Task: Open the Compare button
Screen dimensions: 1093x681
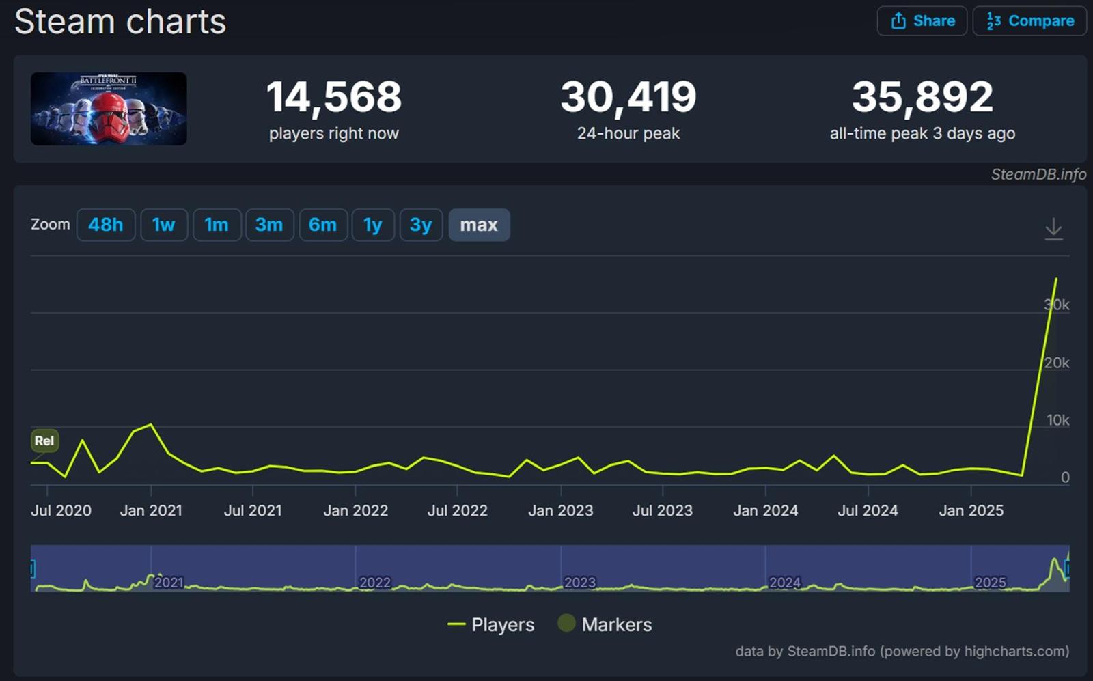Action: pos(1029,20)
